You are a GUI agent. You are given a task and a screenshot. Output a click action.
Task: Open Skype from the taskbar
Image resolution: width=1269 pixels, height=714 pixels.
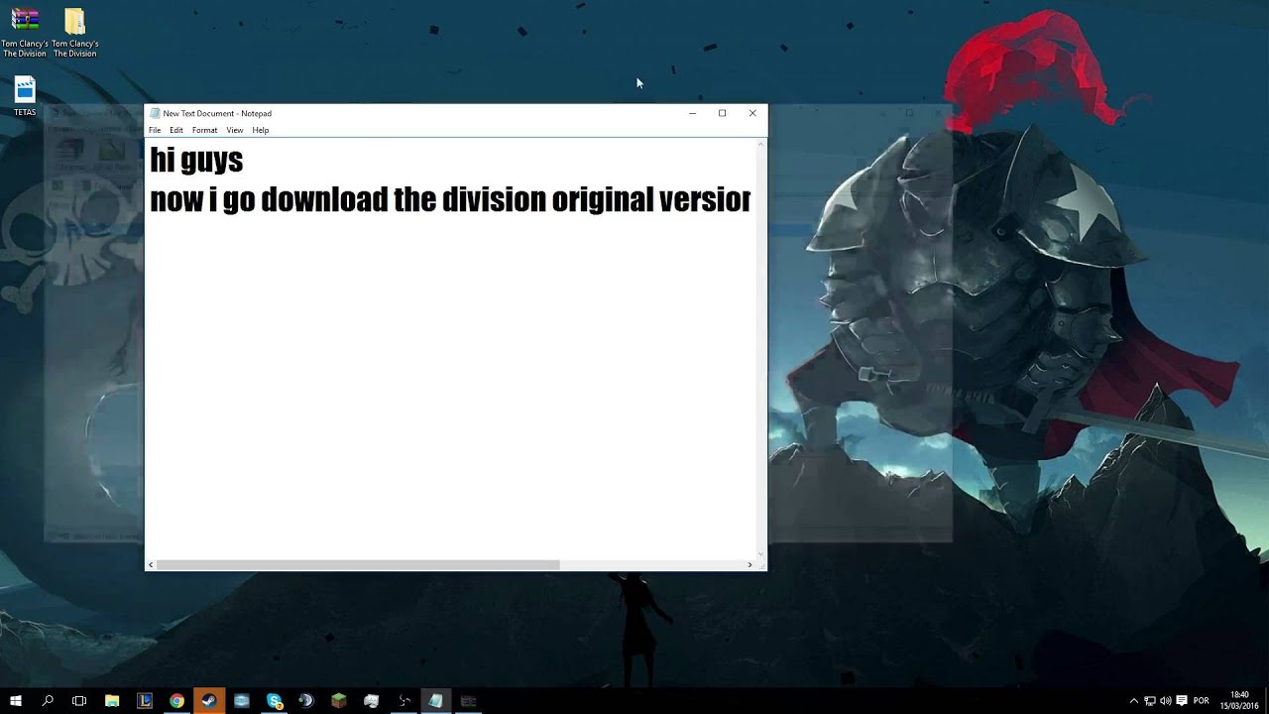click(275, 700)
